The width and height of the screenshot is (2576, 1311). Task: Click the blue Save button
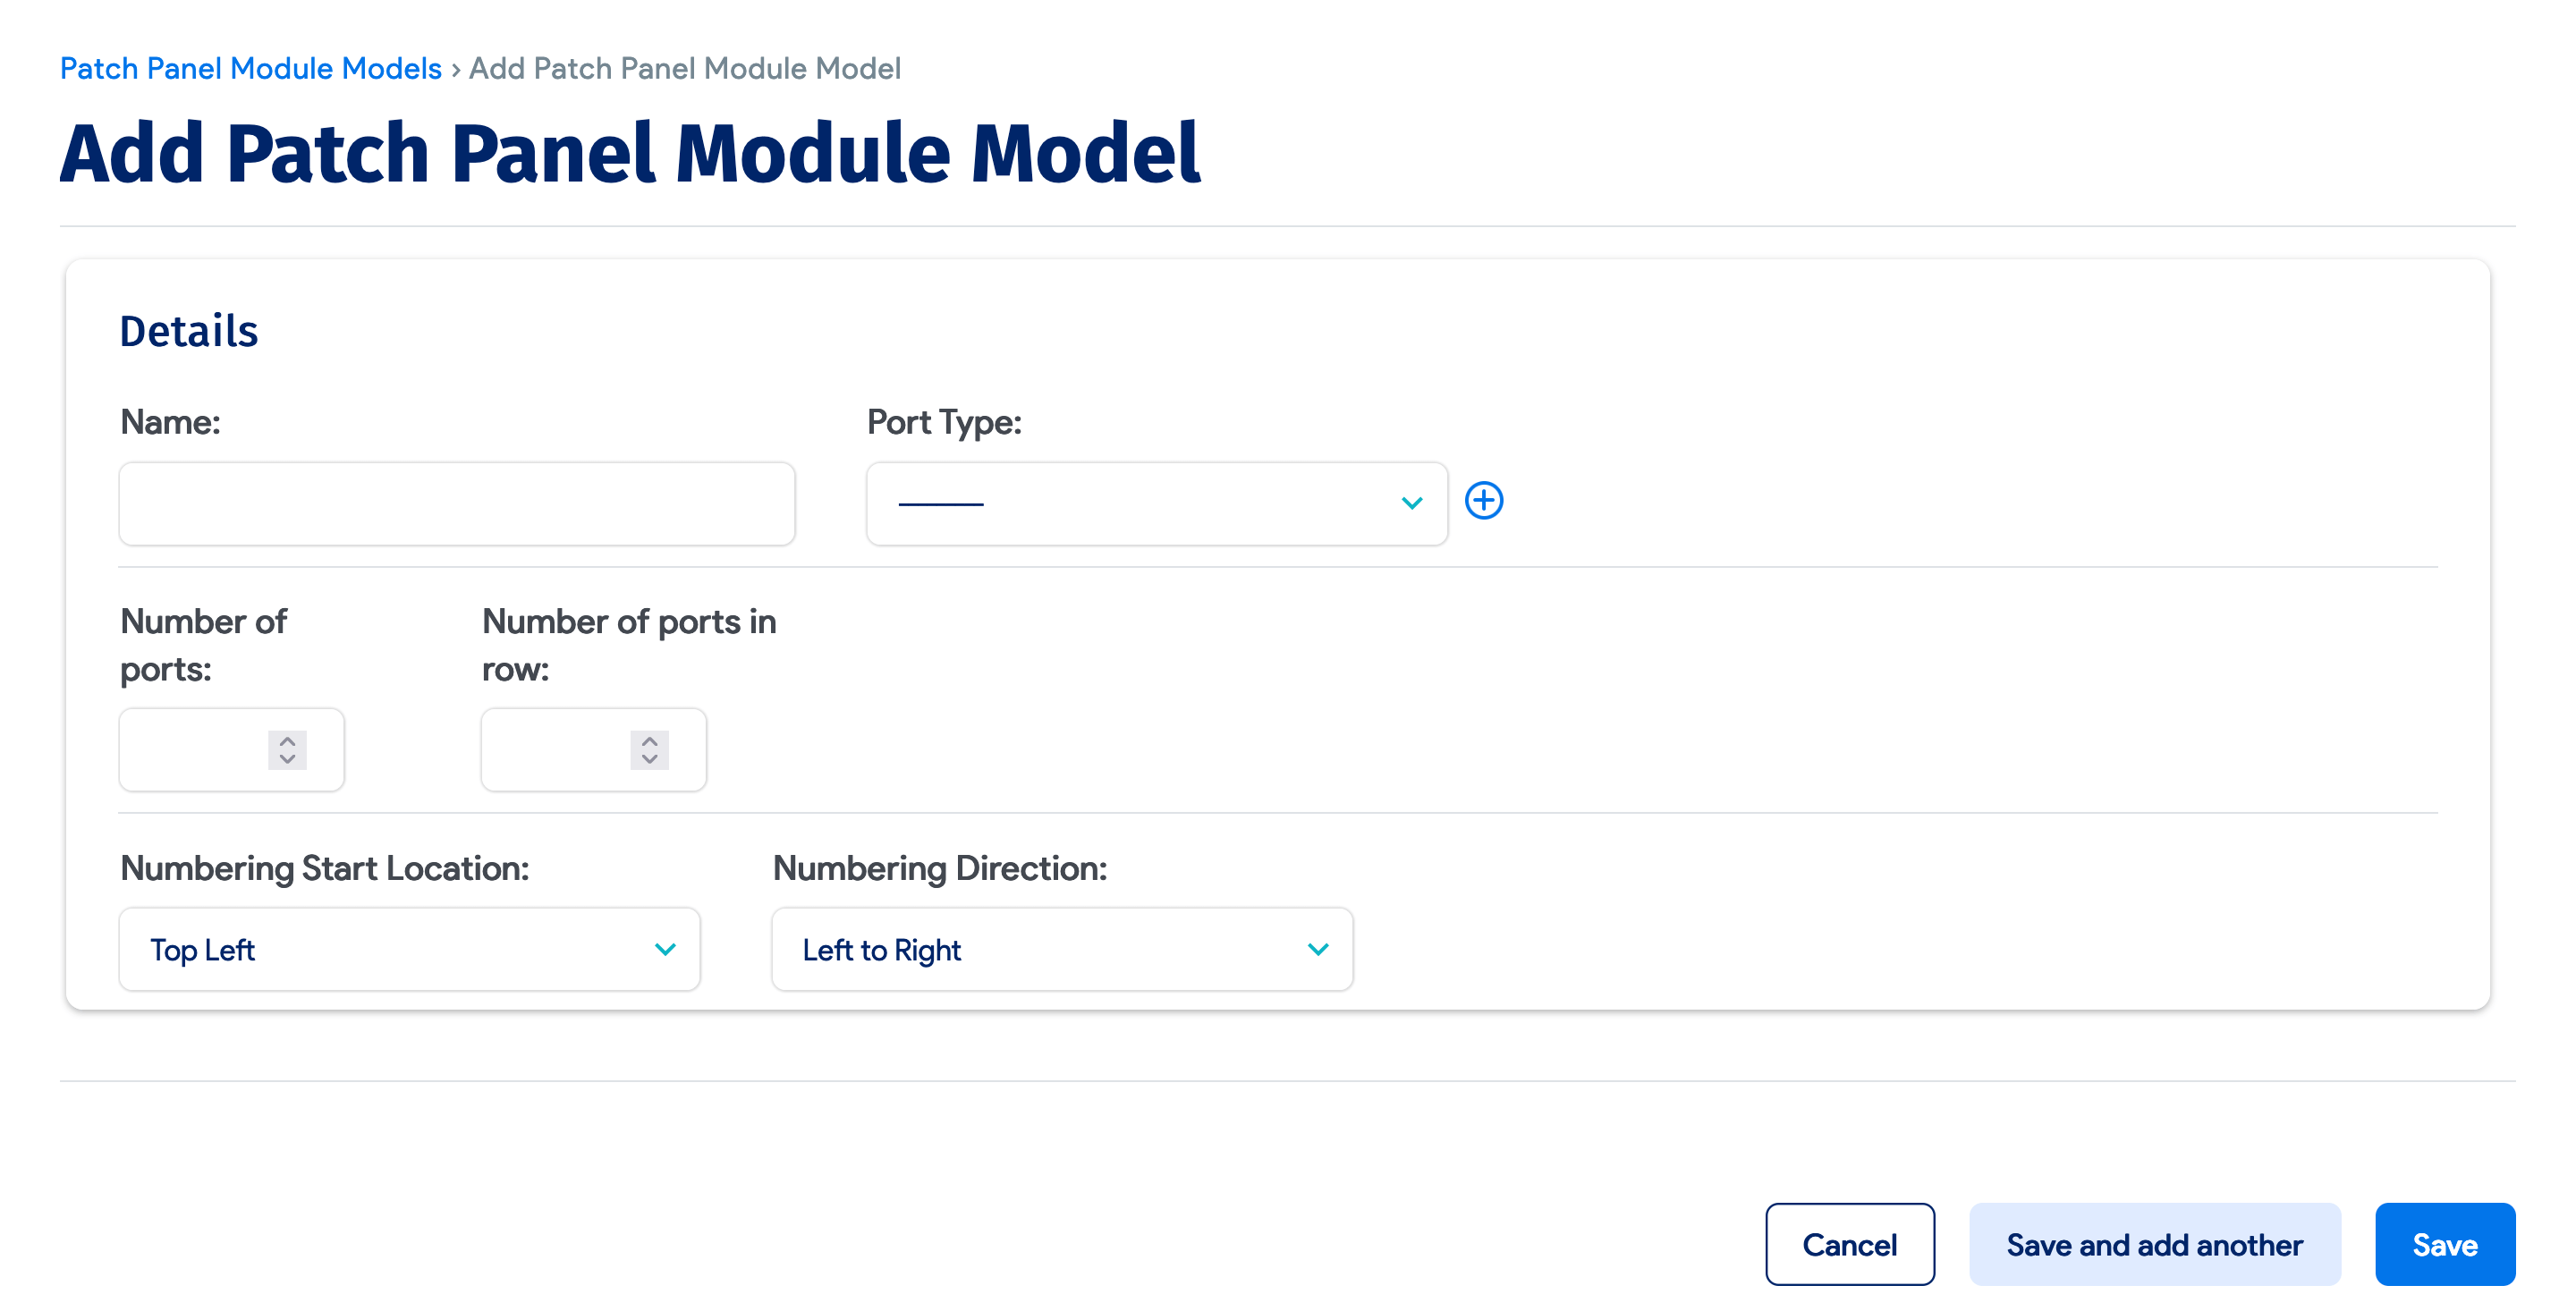pyautogui.click(x=2444, y=1244)
